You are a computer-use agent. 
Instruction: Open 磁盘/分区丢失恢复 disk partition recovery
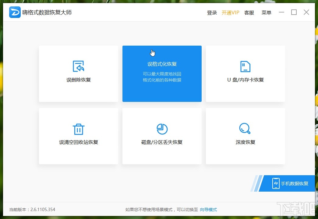pos(162,136)
